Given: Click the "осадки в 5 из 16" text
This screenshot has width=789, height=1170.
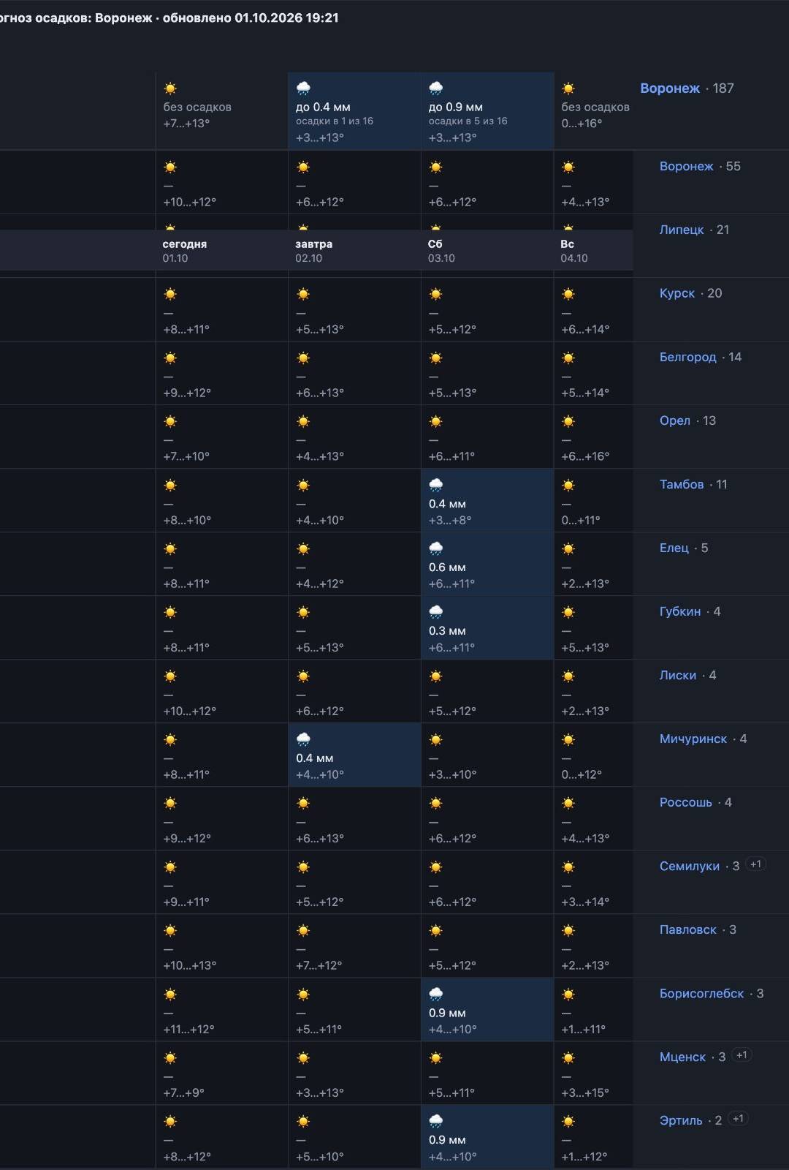Looking at the screenshot, I should pyautogui.click(x=468, y=121).
